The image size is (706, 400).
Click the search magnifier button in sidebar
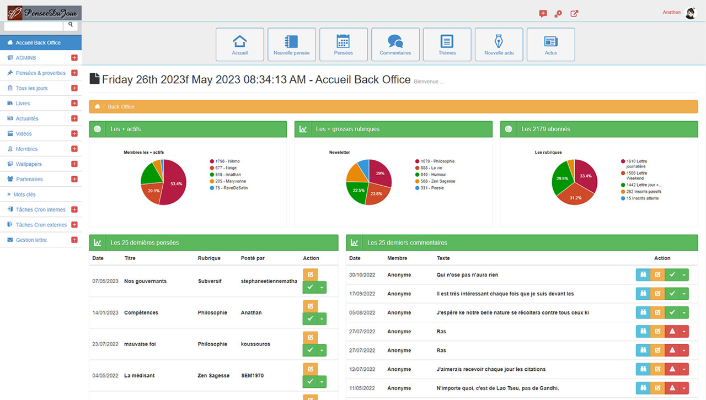pos(71,25)
